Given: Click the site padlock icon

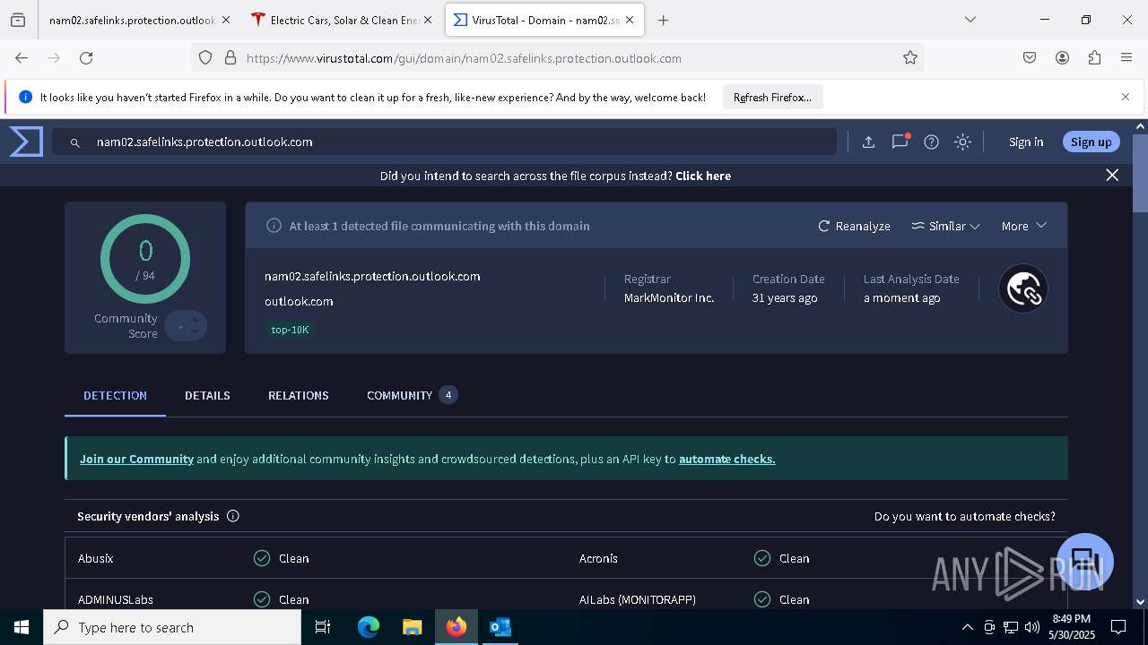Looking at the screenshot, I should coord(230,58).
